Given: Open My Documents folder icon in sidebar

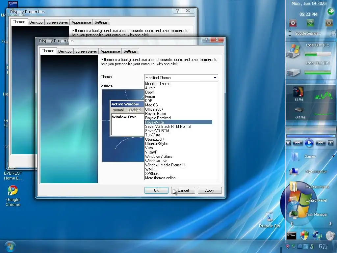Looking at the screenshot, I should click(x=293, y=187).
